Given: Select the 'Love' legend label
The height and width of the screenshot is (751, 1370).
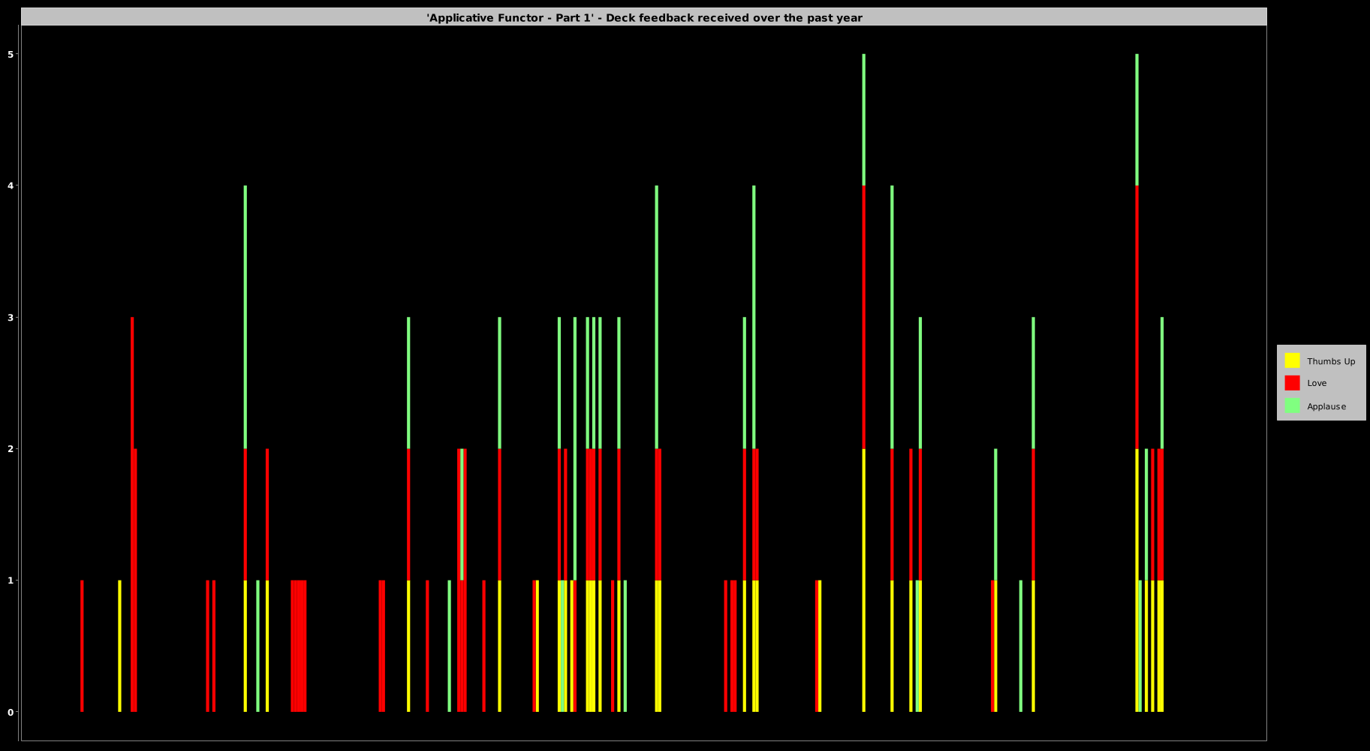Looking at the screenshot, I should tap(1317, 383).
